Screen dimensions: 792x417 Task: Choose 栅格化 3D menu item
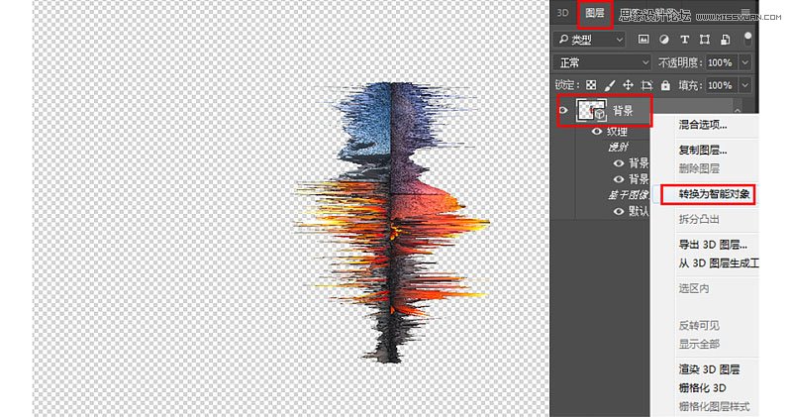(x=702, y=387)
